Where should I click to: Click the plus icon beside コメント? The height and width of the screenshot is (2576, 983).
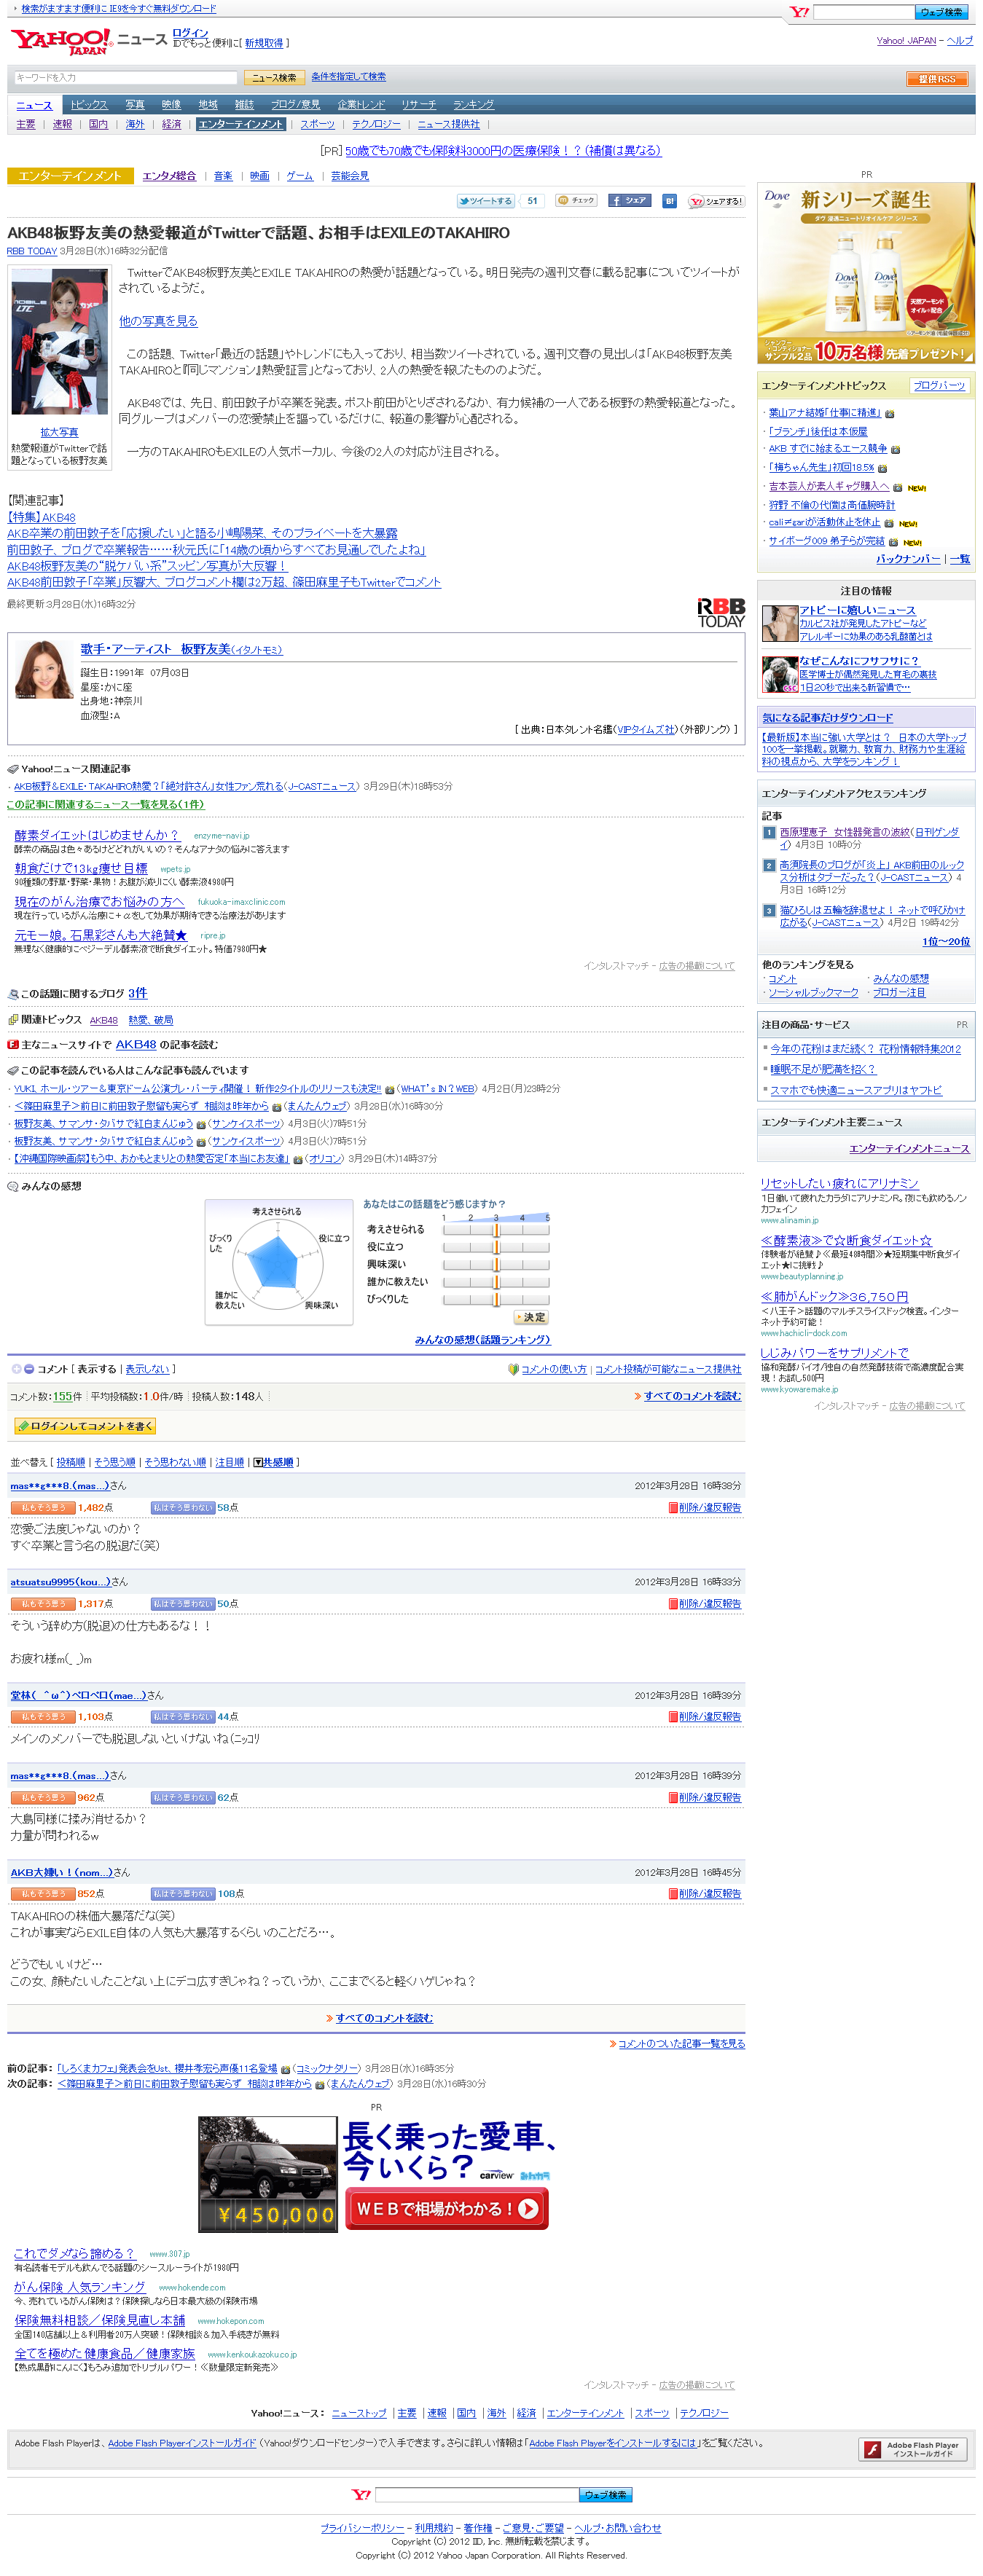click(16, 1369)
